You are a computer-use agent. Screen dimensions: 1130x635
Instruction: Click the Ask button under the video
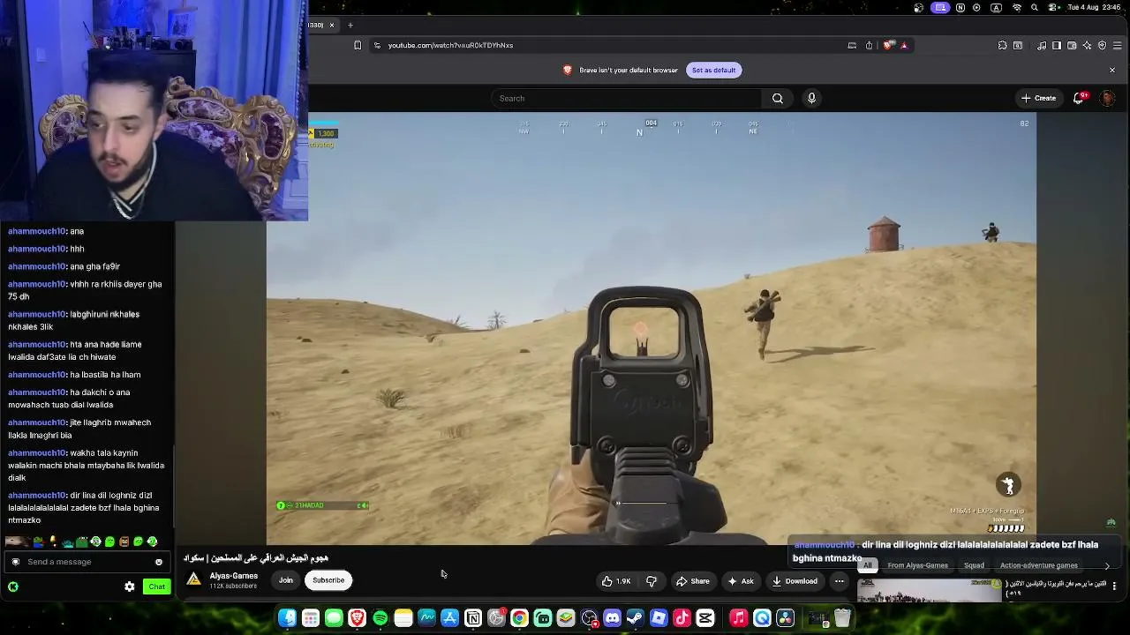point(741,581)
